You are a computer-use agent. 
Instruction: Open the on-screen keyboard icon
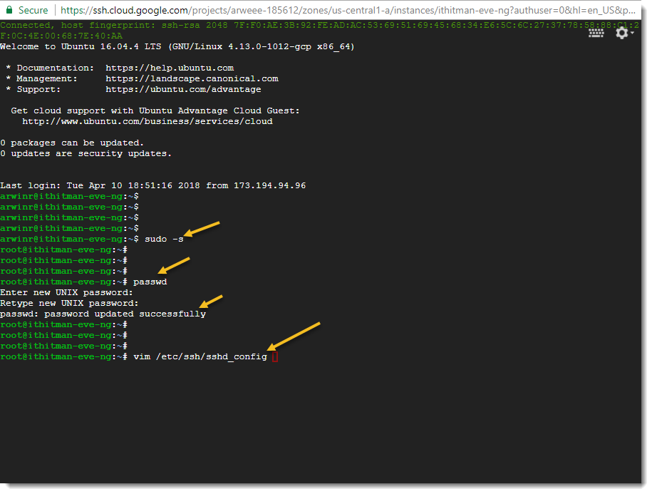596,33
